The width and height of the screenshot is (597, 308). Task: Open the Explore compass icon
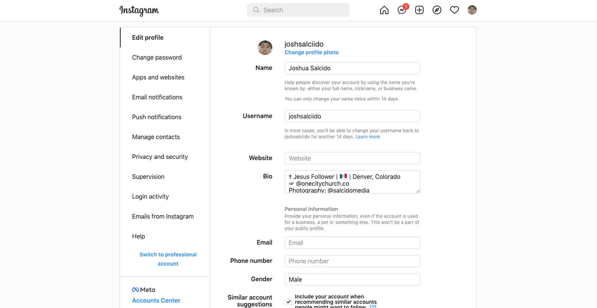pyautogui.click(x=437, y=10)
